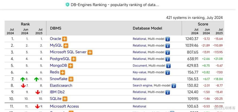Open the info icon in the Elasticsearch row

tap(174, 86)
